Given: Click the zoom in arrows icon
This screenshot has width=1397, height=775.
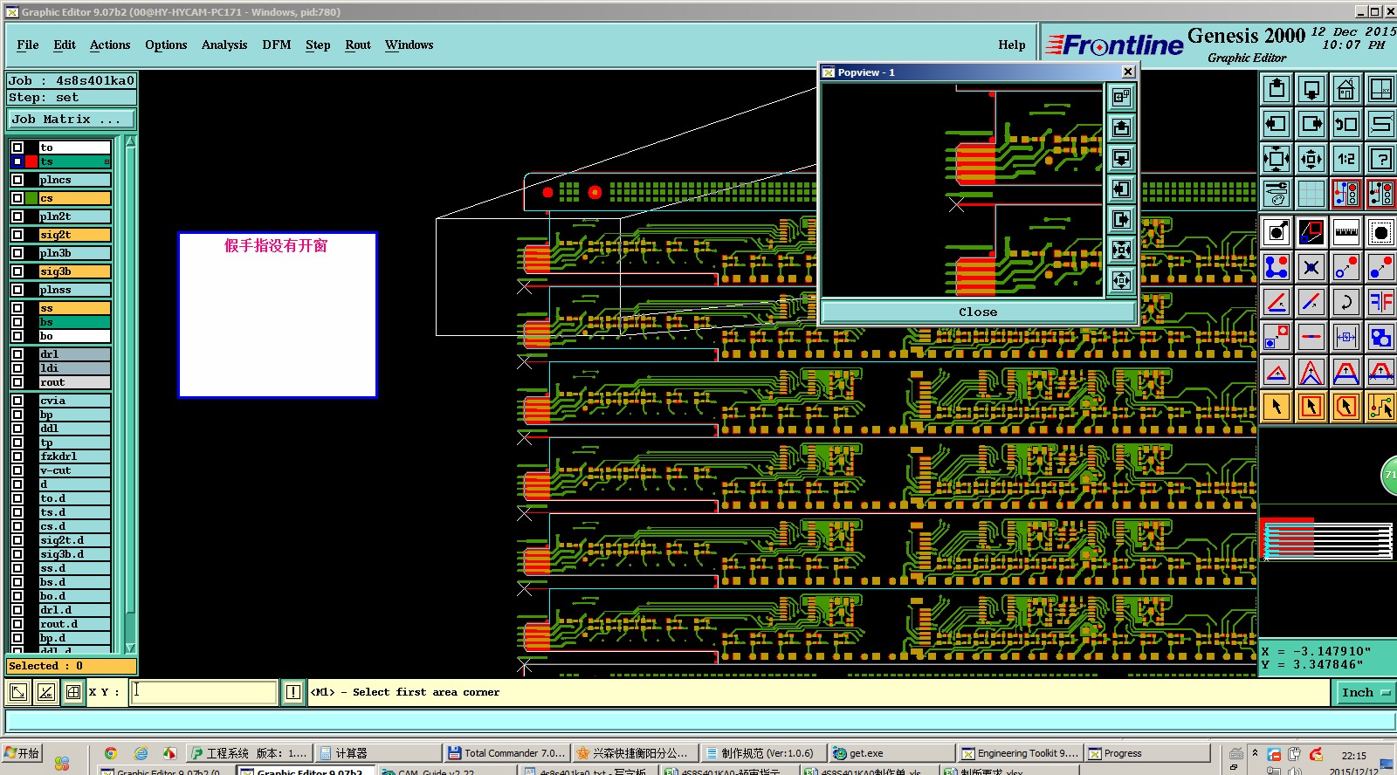Looking at the screenshot, I should point(1277,159).
